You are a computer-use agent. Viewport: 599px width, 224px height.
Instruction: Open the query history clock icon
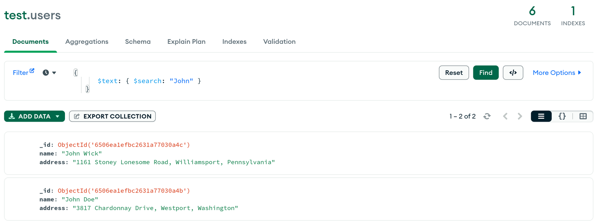tap(46, 73)
